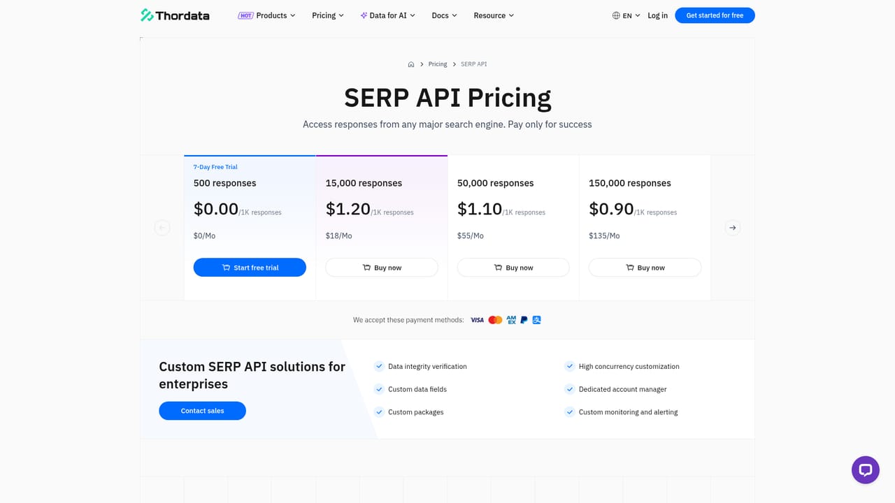Open the EN language selector
Image resolution: width=895 pixels, height=503 pixels.
coord(626,15)
